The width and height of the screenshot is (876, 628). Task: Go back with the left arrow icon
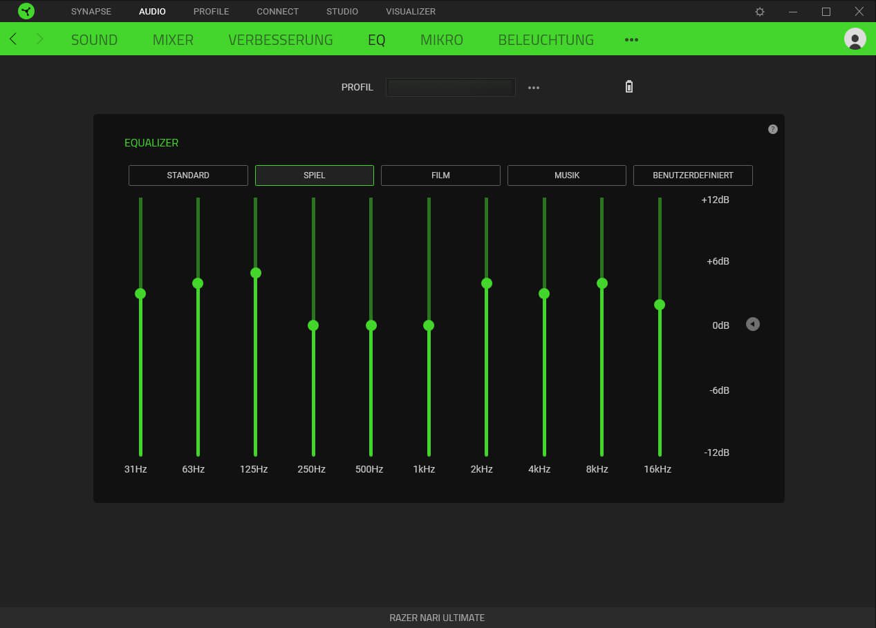(13, 39)
